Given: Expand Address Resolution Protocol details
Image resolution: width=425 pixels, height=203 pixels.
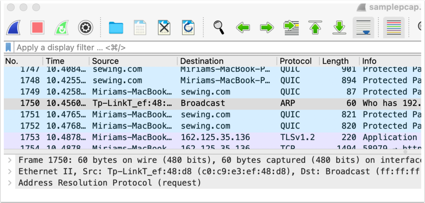Looking at the screenshot, I should click(10, 182).
